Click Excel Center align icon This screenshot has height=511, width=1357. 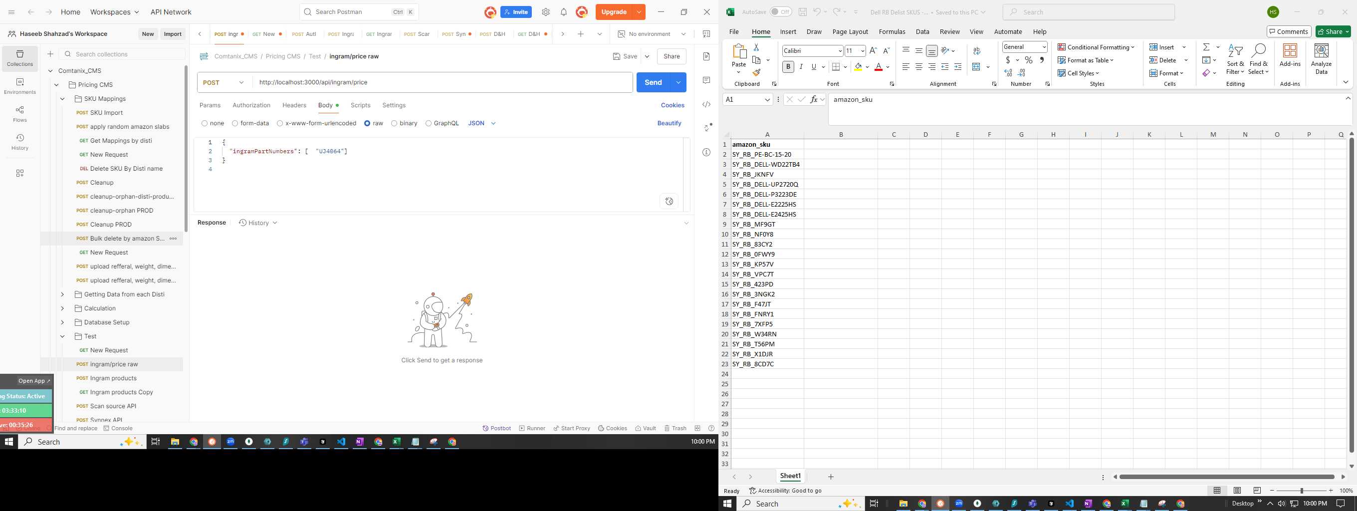coord(918,67)
